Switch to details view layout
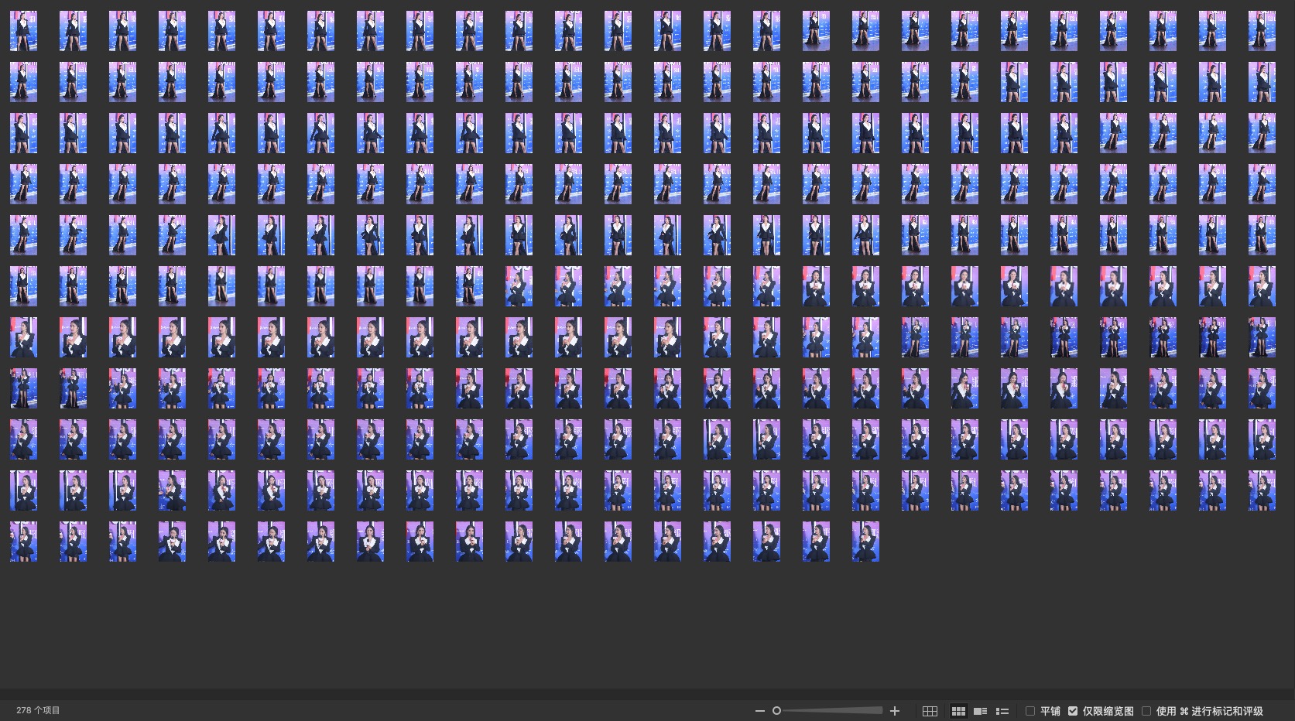The width and height of the screenshot is (1295, 721). [980, 711]
